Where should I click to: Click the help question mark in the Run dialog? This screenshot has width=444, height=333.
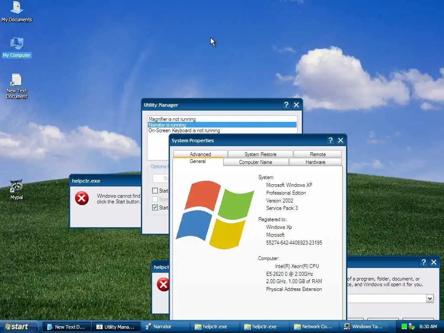[x=424, y=262]
